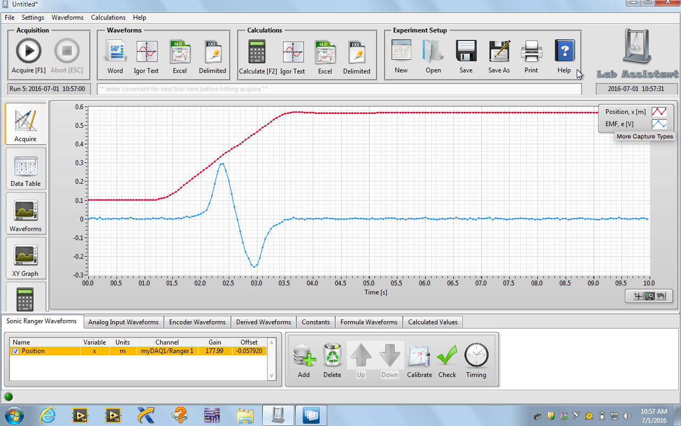This screenshot has height=426, width=681.
Task: Export waveforms to Excel
Action: pos(180,53)
